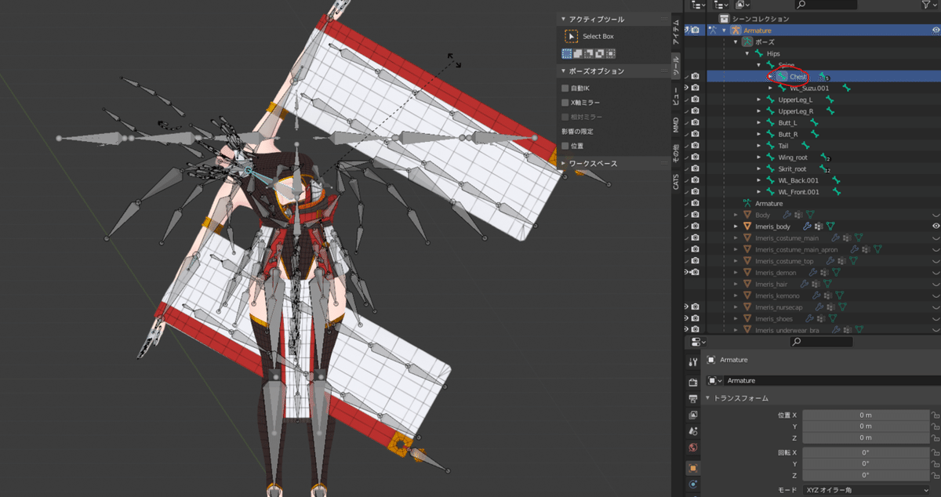Select Skrit_root bone in the outliner
Viewport: 941px width, 497px height.
click(x=791, y=169)
